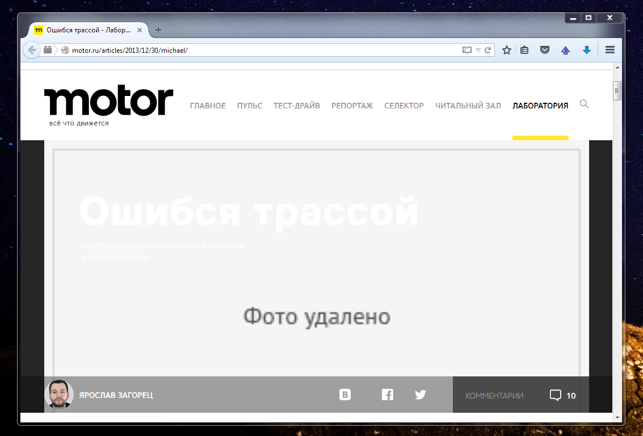
Task: Share the article on VKontakte
Action: click(345, 394)
